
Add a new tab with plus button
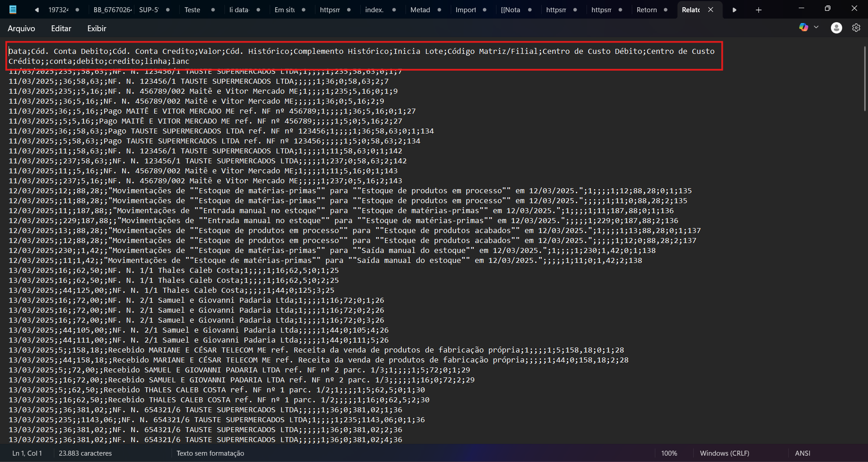pyautogui.click(x=758, y=10)
